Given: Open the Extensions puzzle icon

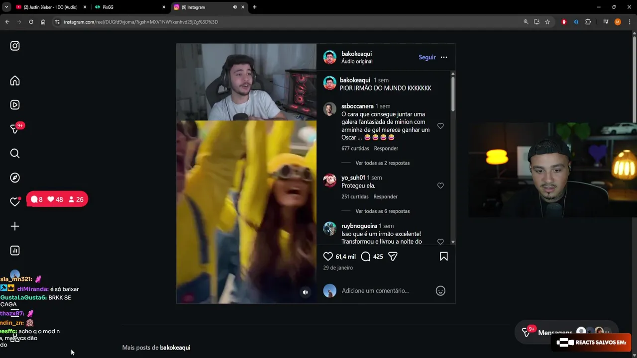Looking at the screenshot, I should 588,22.
